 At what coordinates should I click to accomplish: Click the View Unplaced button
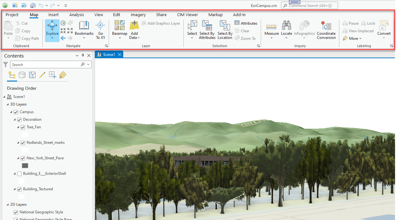tap(358, 31)
